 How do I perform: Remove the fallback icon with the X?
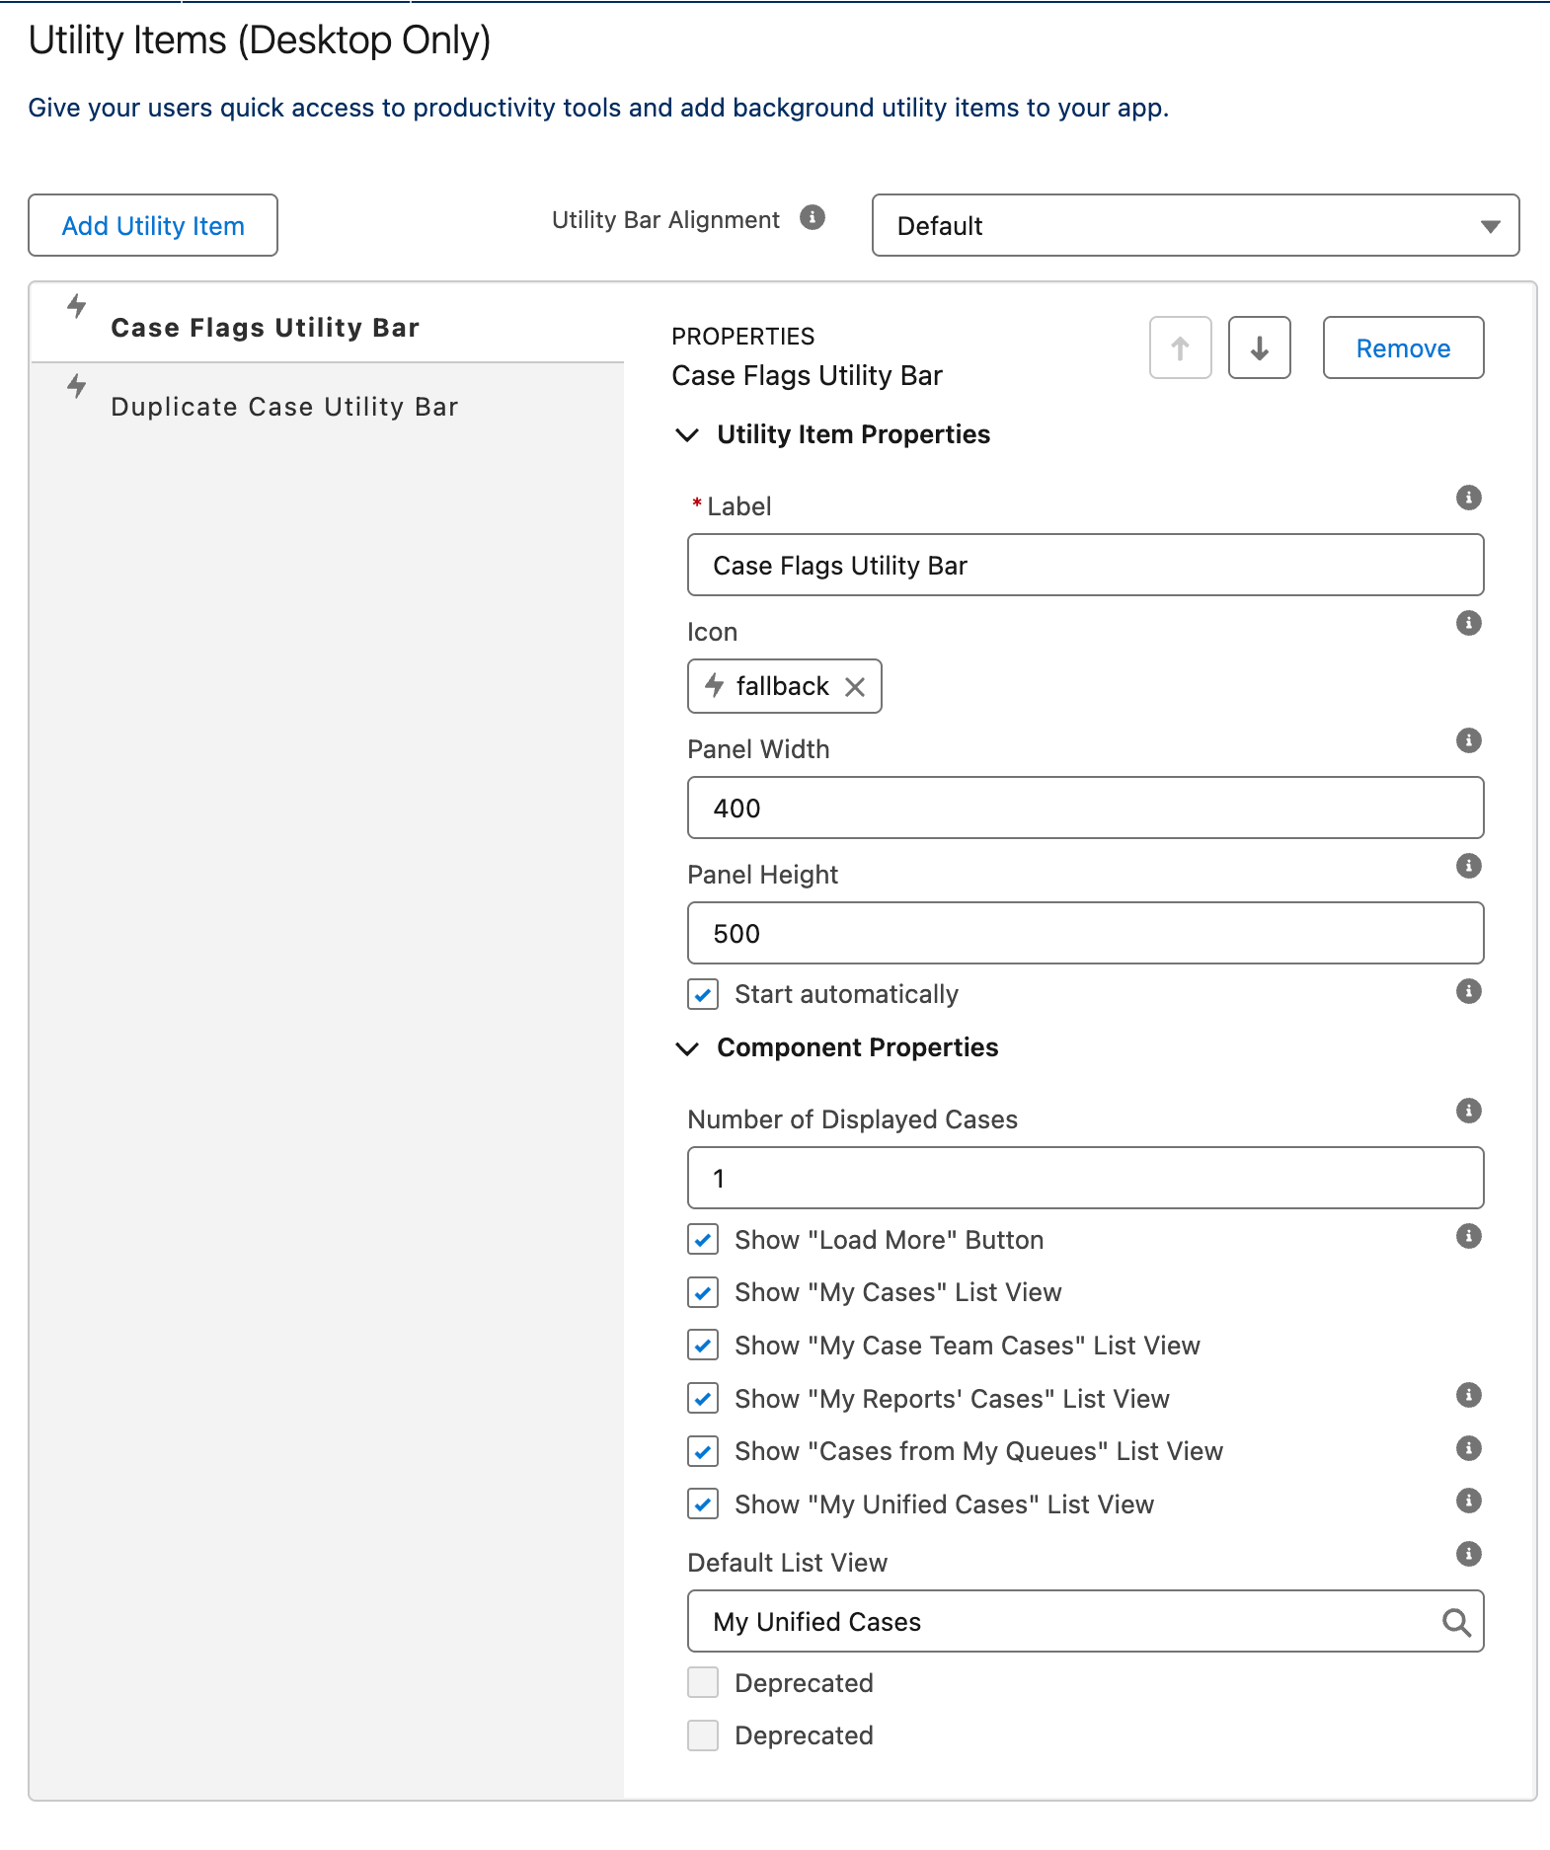coord(855,687)
